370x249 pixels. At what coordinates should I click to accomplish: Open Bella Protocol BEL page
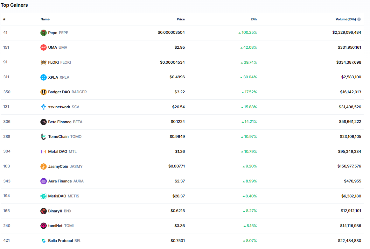pos(60,241)
